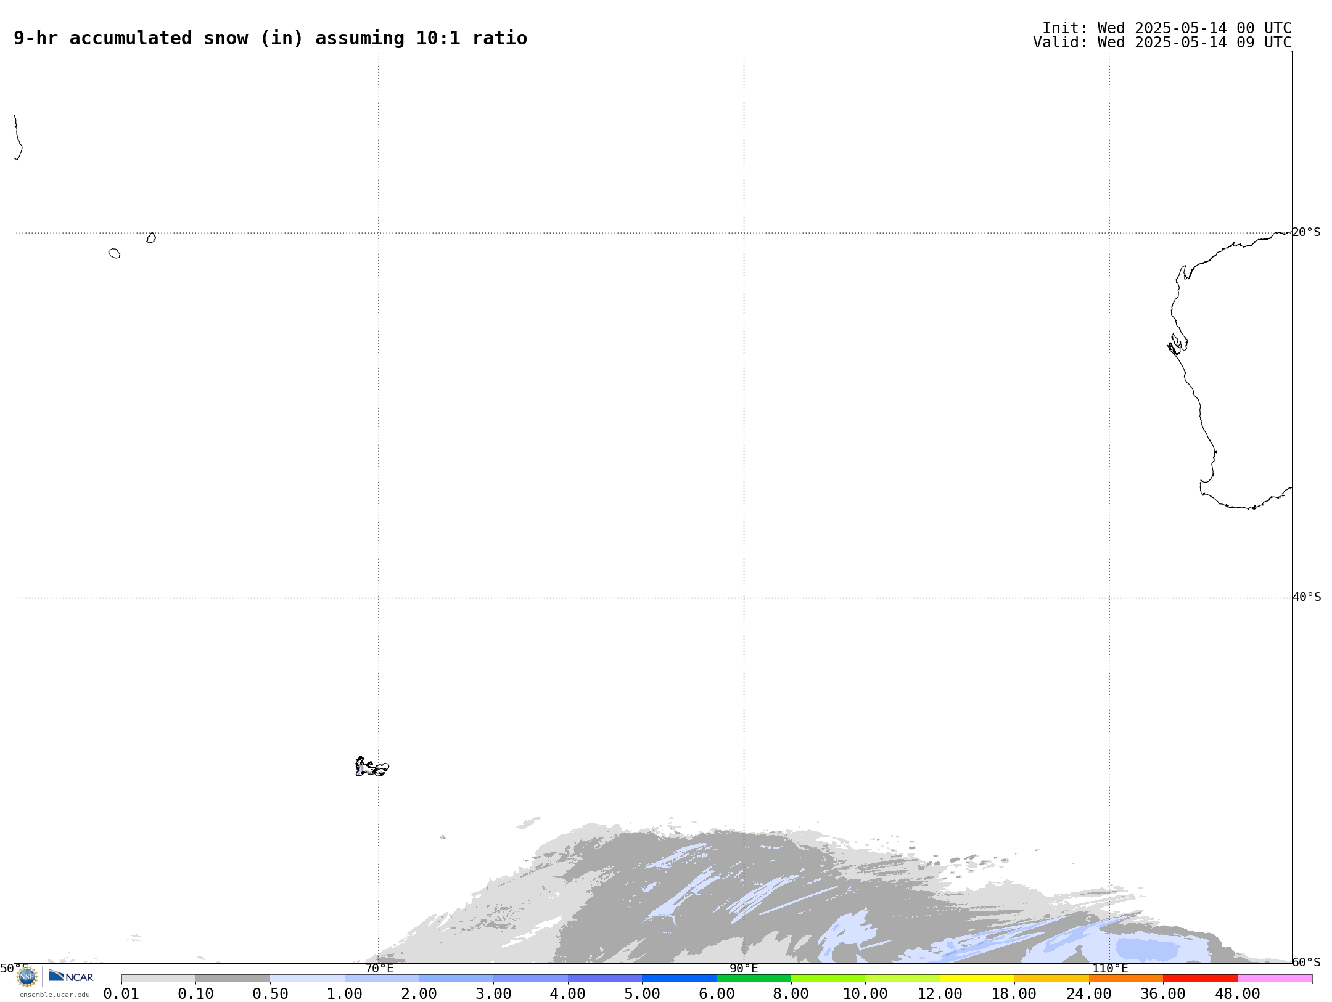1332x1002 pixels.
Task: Click the yellow 12.00–18.00 legend swatch
Action: coord(977,979)
